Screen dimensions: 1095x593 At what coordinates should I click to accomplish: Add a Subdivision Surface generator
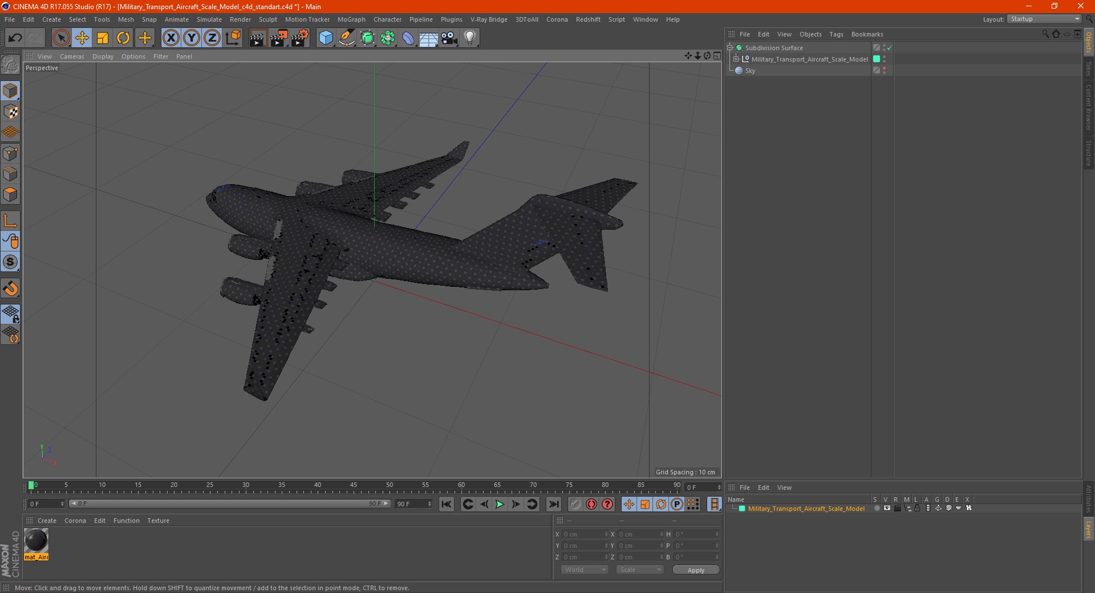coord(367,38)
